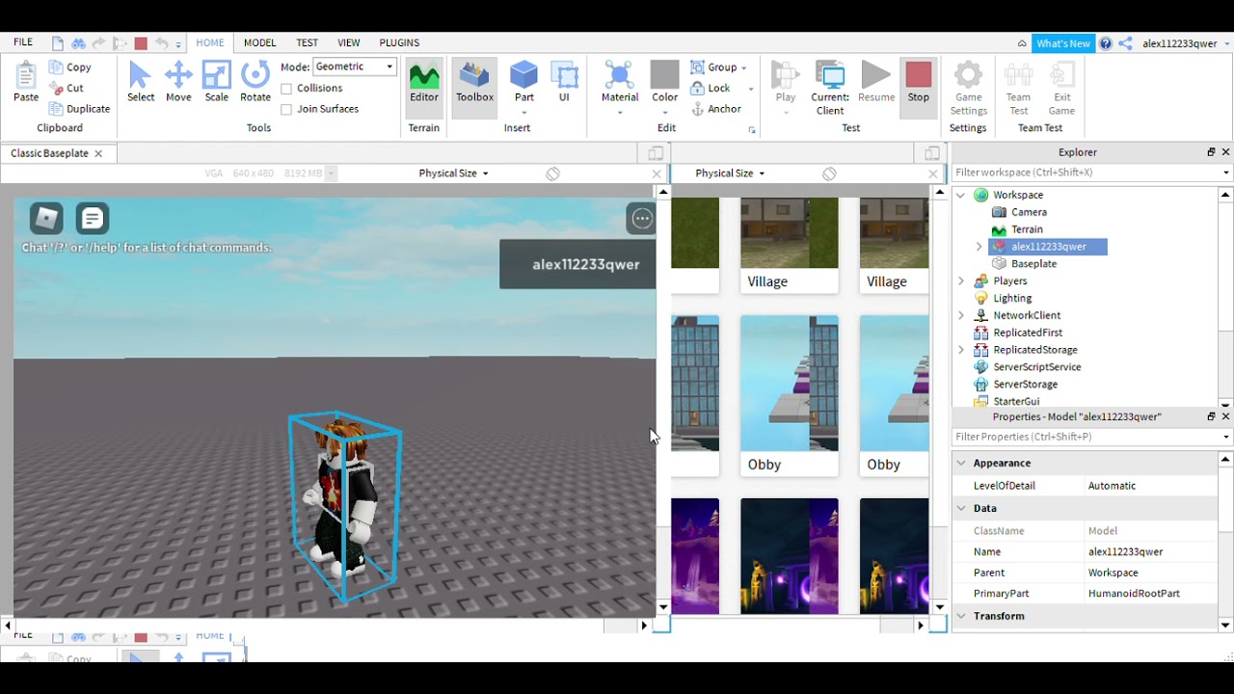The height and width of the screenshot is (694, 1234).
Task: Click the help question mark icon
Action: point(1106,43)
